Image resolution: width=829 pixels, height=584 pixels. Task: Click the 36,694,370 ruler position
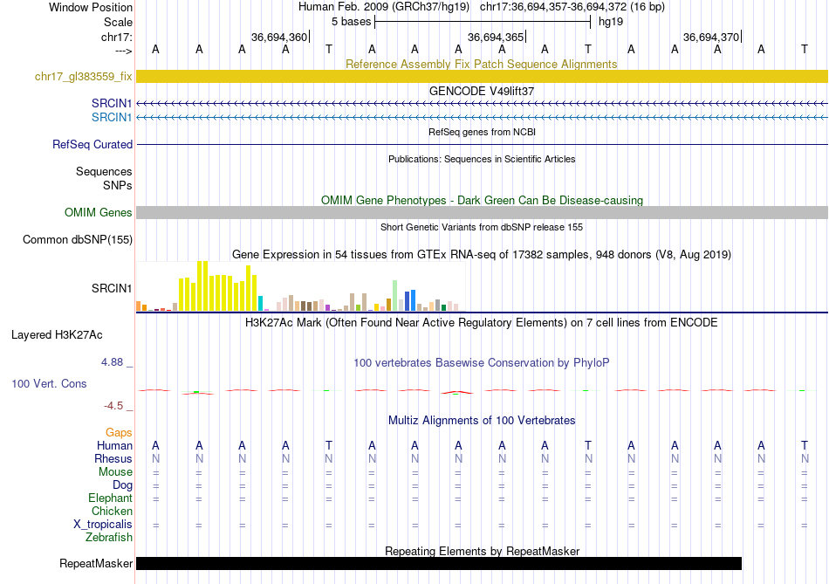click(711, 37)
